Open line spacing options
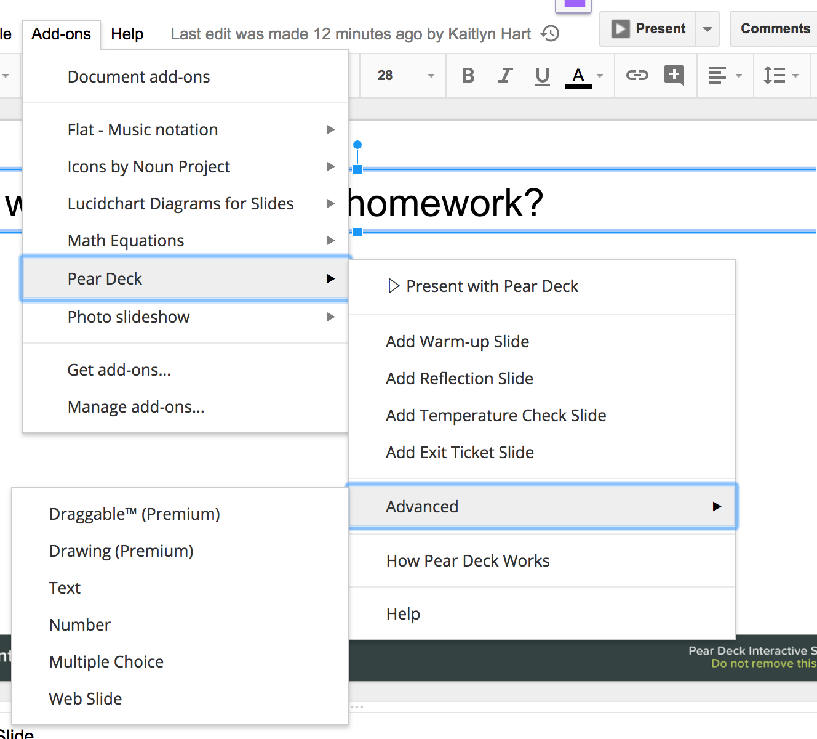This screenshot has width=817, height=739. [x=780, y=75]
